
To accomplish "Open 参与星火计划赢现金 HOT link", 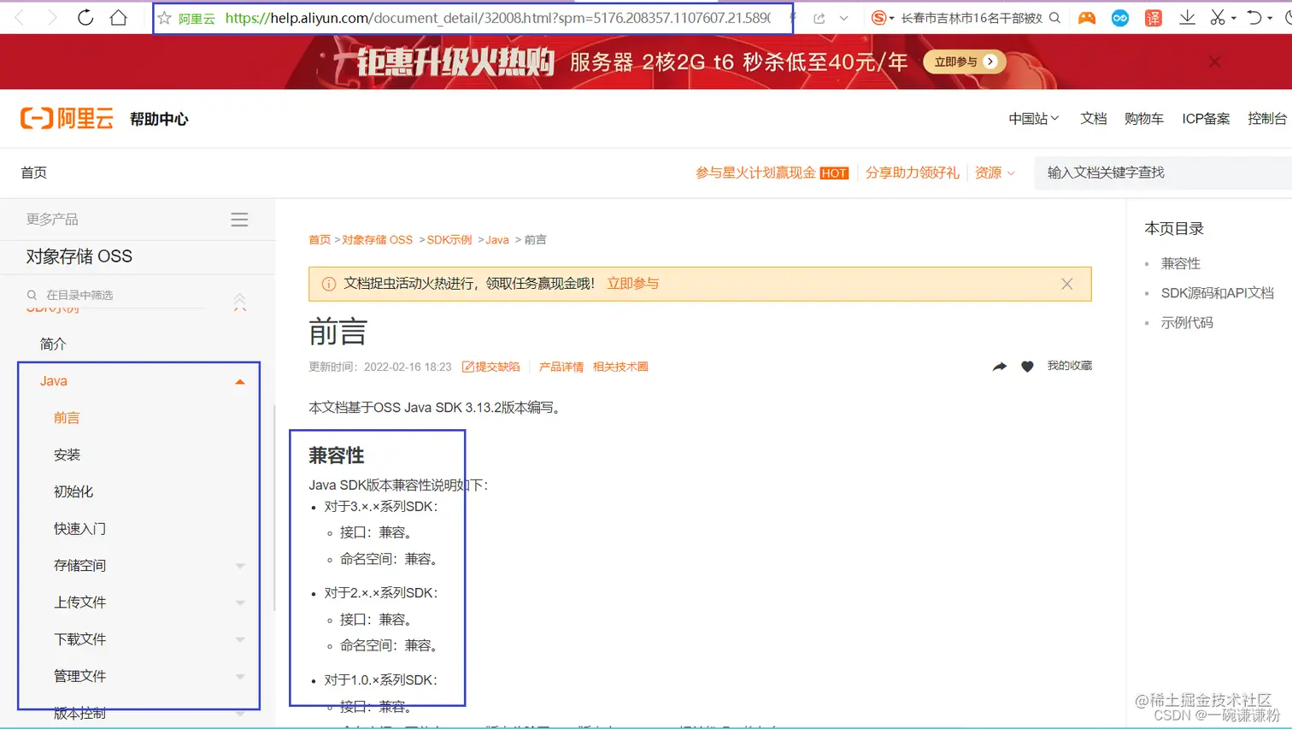I will (772, 173).
